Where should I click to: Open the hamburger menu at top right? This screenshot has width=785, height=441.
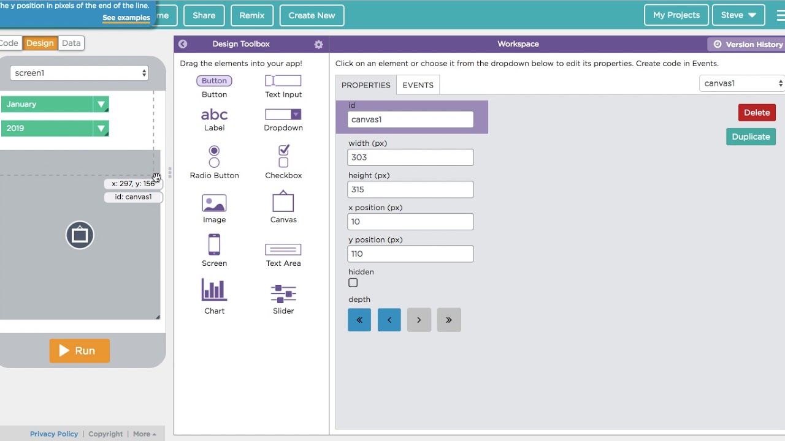click(x=779, y=15)
